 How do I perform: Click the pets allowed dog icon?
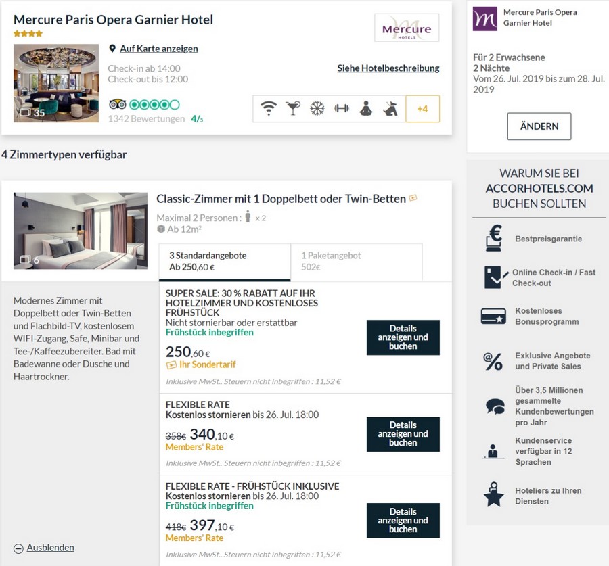pyautogui.click(x=390, y=108)
